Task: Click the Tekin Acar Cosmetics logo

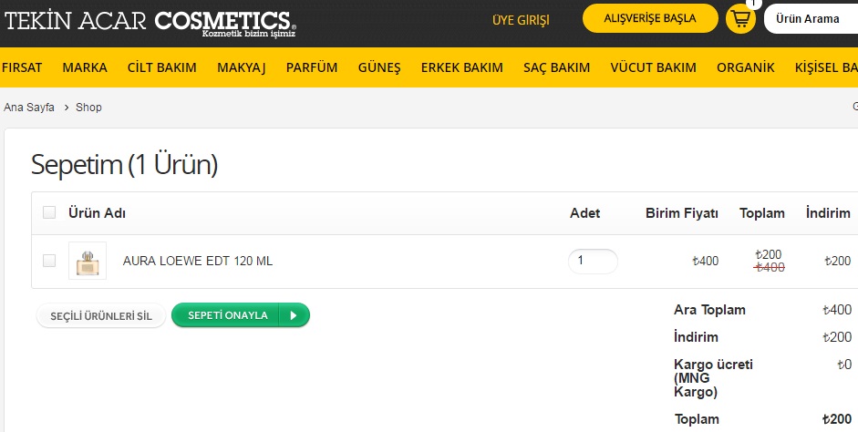Action: pos(150,23)
